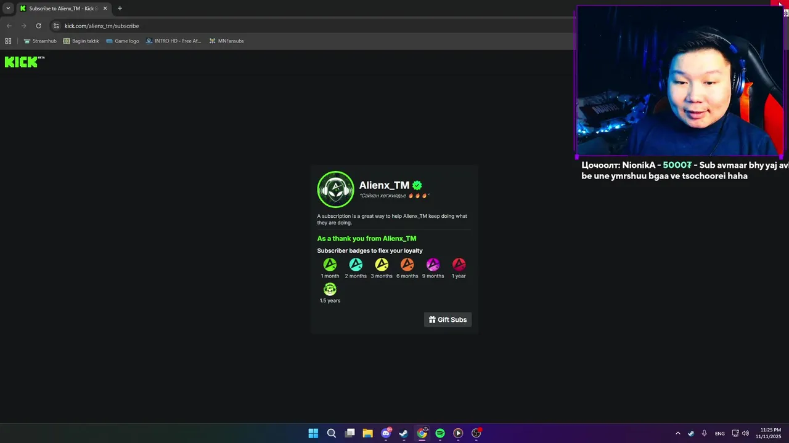The height and width of the screenshot is (443, 789).
Task: Select the 2 months subscriber badge
Action: [x=356, y=265]
